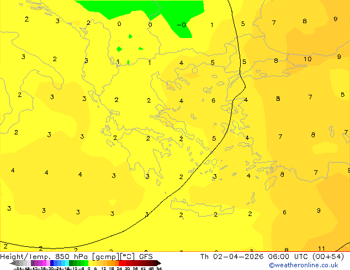Image resolution: width=350 pixels, height=270 pixels.
Task: Click the '10' temperature value on map
Action: tap(307, 59)
